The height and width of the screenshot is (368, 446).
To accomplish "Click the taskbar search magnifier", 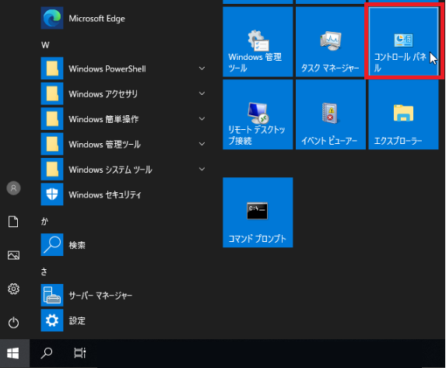I will click(x=47, y=353).
